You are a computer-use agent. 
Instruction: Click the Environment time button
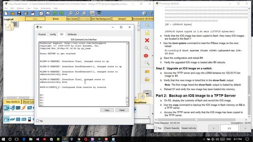coord(143,19)
